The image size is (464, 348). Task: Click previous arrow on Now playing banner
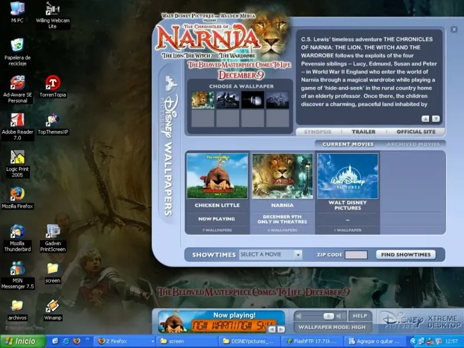point(272,329)
